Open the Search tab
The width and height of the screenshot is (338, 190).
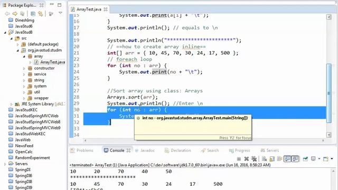pos(210,150)
